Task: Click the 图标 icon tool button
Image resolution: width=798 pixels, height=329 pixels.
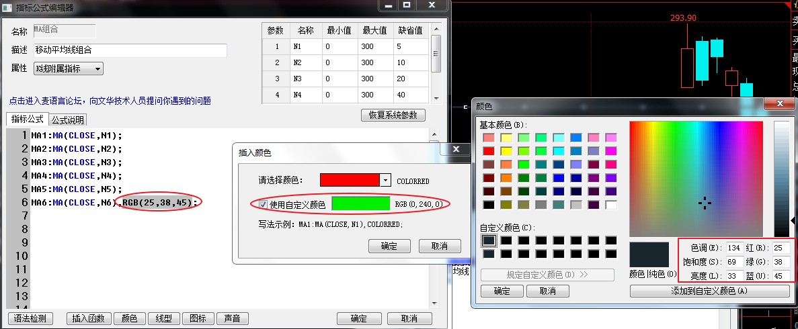Action: click(x=198, y=318)
